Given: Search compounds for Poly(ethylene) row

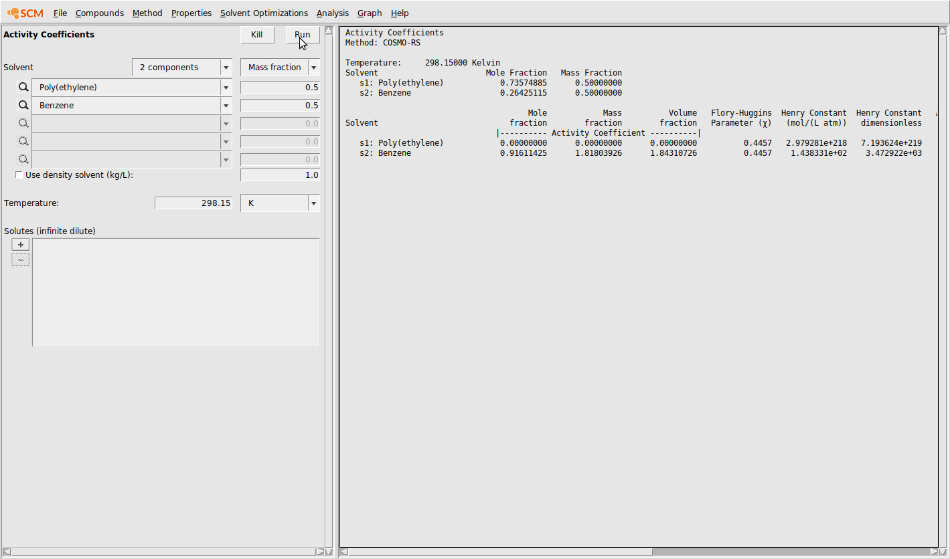Looking at the screenshot, I should click(23, 87).
